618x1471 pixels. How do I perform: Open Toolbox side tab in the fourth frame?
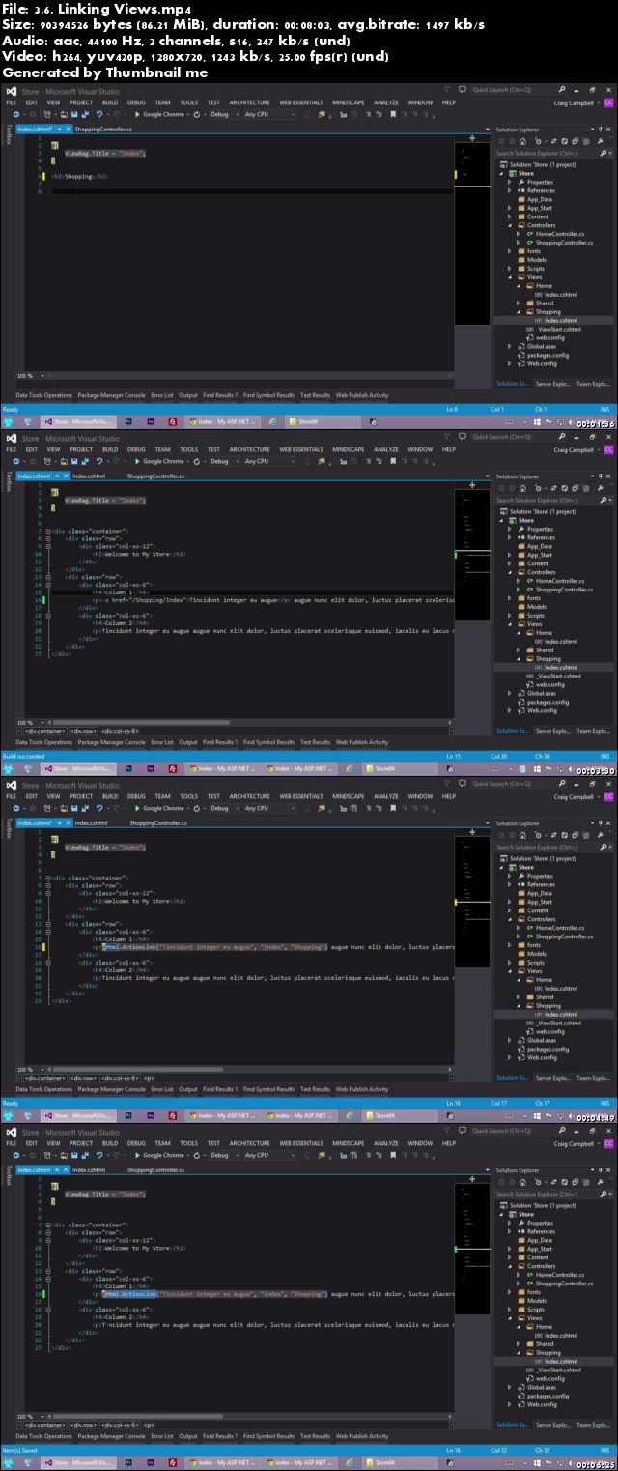tap(9, 1176)
